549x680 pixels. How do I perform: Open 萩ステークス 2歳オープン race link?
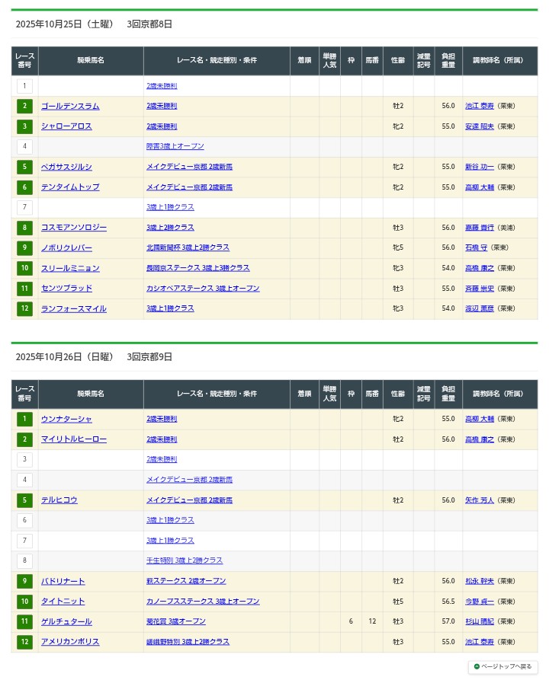point(186,581)
